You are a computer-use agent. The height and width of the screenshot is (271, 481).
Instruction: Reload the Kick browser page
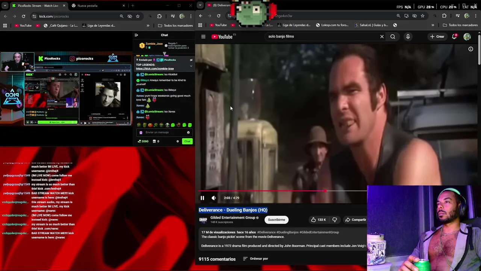pyautogui.click(x=23, y=16)
